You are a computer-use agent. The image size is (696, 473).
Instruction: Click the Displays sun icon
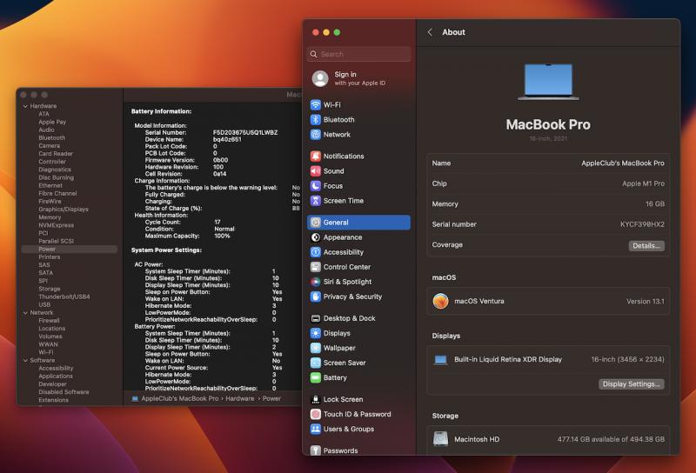point(315,333)
